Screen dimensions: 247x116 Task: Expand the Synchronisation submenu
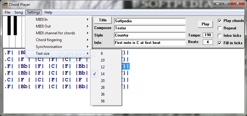58,47
